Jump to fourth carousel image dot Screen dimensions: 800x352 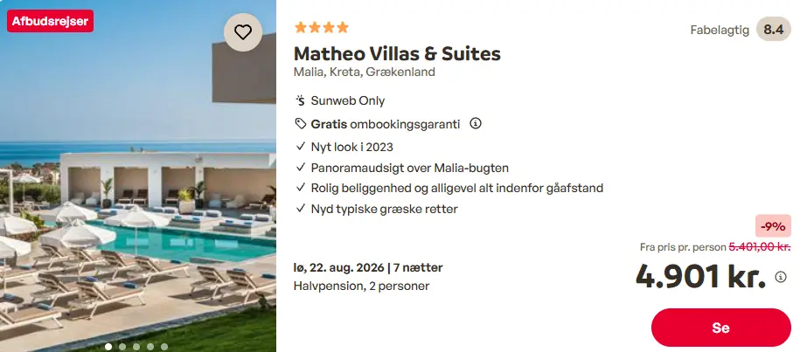point(150,347)
